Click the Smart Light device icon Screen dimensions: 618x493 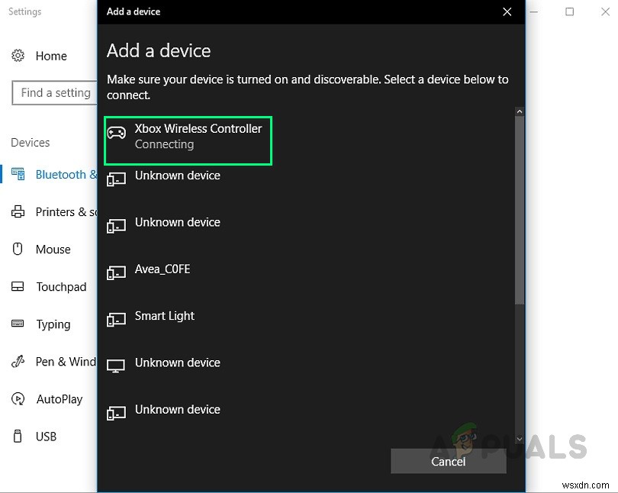(x=116, y=319)
